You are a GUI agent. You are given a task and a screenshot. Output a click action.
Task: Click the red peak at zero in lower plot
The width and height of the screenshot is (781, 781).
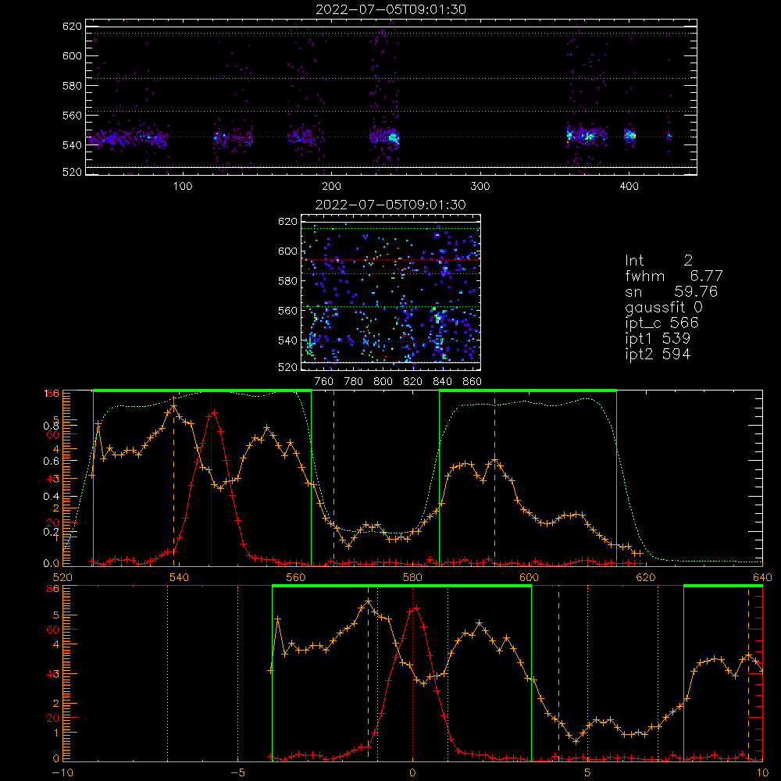415,608
